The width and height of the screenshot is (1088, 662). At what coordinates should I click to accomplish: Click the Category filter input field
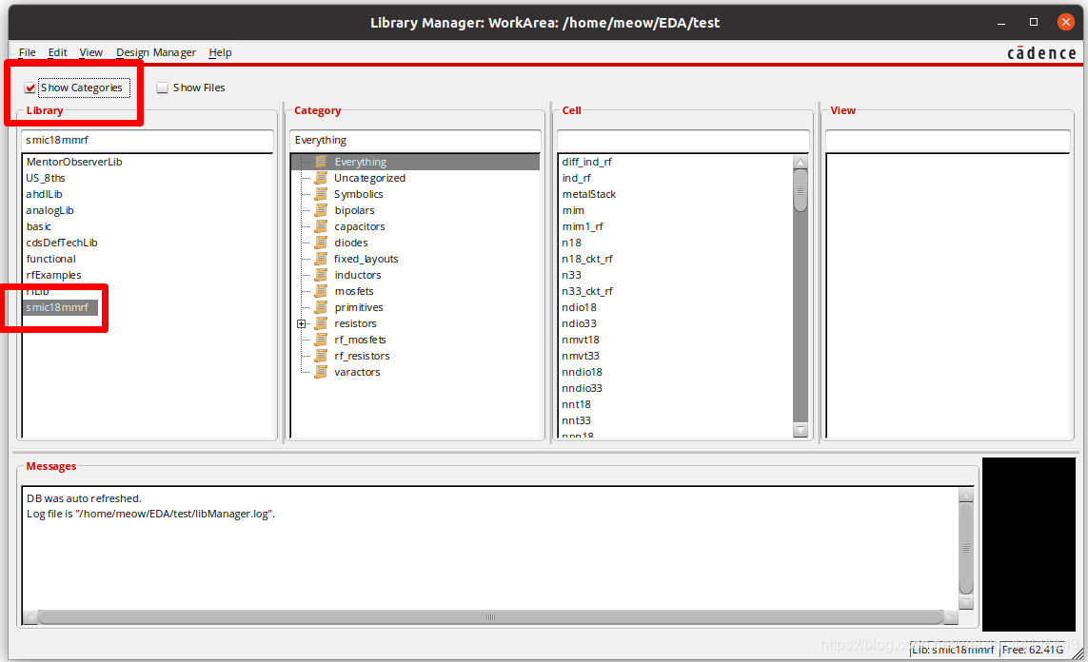(415, 141)
